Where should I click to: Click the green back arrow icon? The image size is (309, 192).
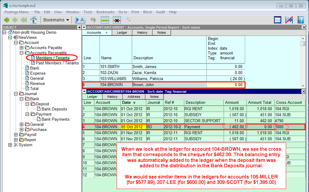point(6,20)
